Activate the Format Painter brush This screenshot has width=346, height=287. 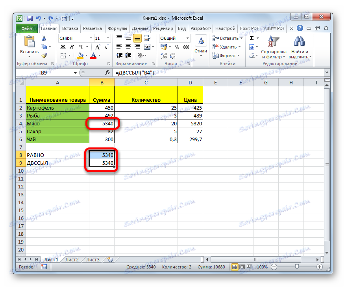click(x=44, y=55)
